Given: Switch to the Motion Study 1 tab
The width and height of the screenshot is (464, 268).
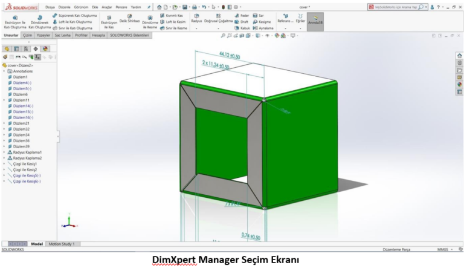Looking at the screenshot, I should (x=61, y=243).
